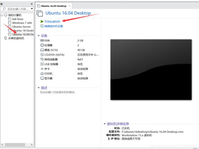
Task: Select Ubuntu 16.04 Desktop in the library tree
Action: point(23,34)
